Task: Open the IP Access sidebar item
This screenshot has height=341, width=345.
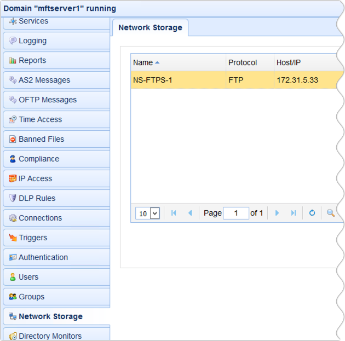Action: tap(35, 178)
